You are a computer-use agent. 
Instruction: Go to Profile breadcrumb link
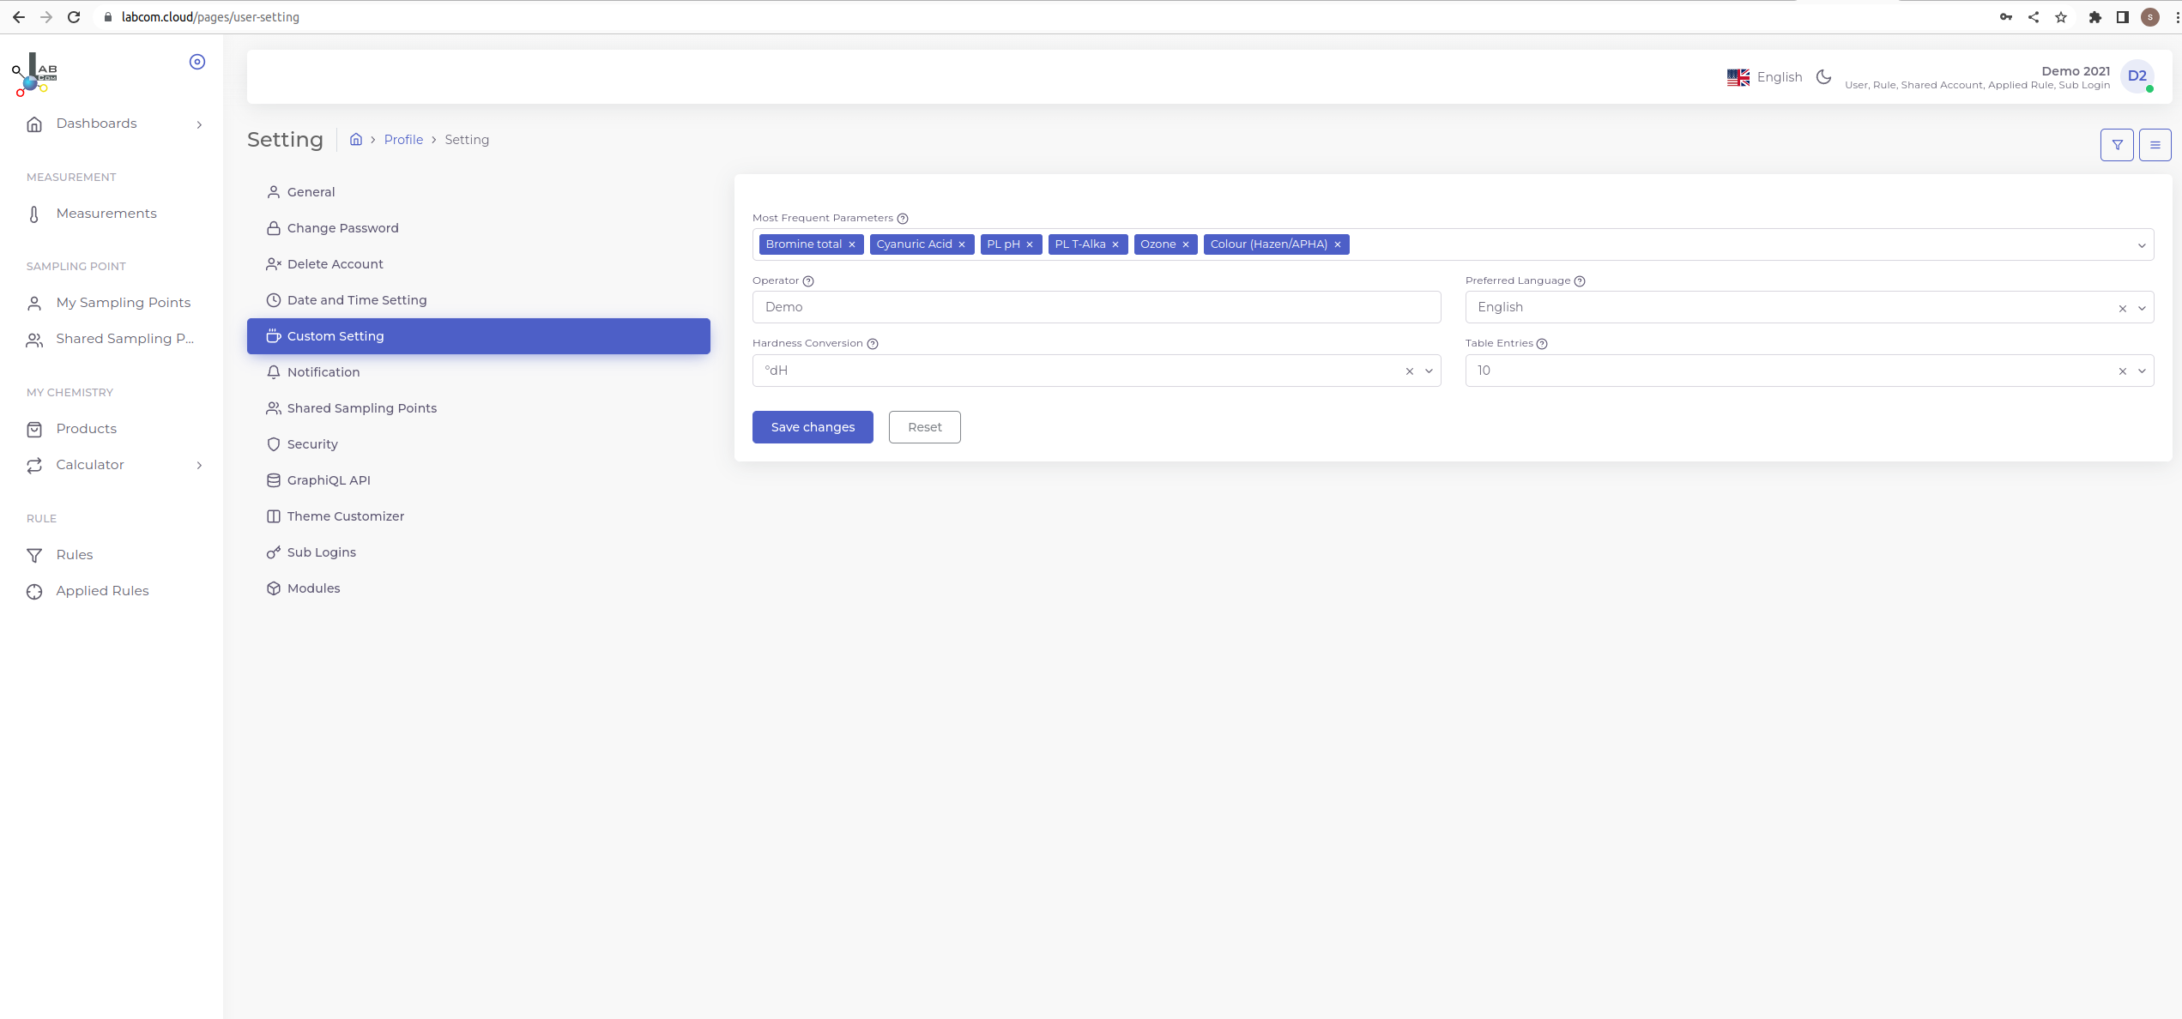click(x=403, y=140)
